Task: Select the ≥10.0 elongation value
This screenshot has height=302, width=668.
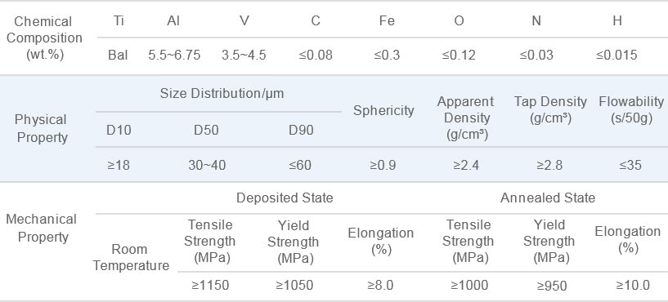Action: pyautogui.click(x=633, y=286)
